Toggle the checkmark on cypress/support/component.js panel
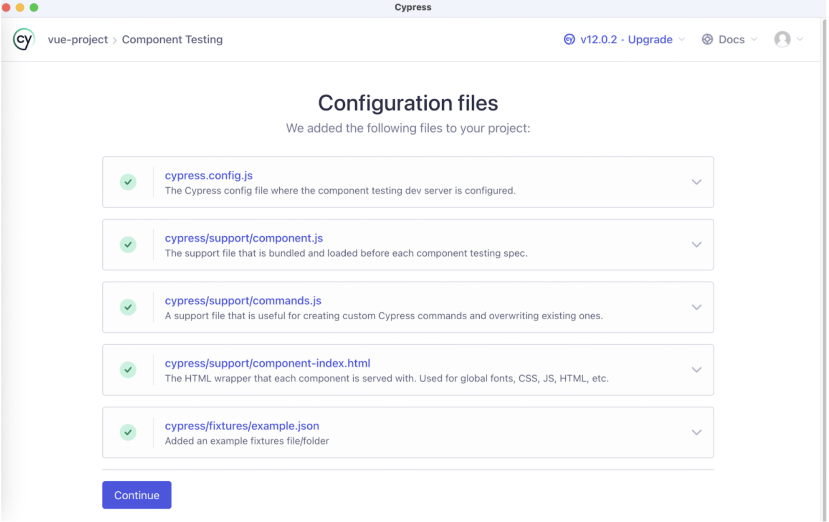 (128, 244)
